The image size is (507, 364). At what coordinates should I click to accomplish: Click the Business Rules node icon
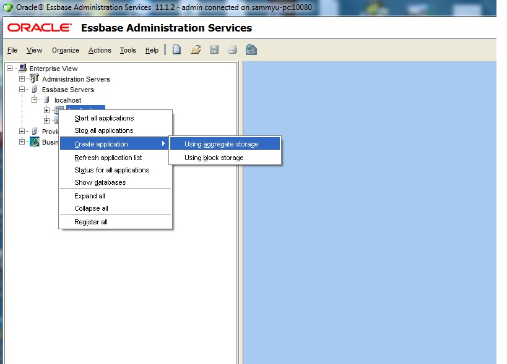click(34, 142)
